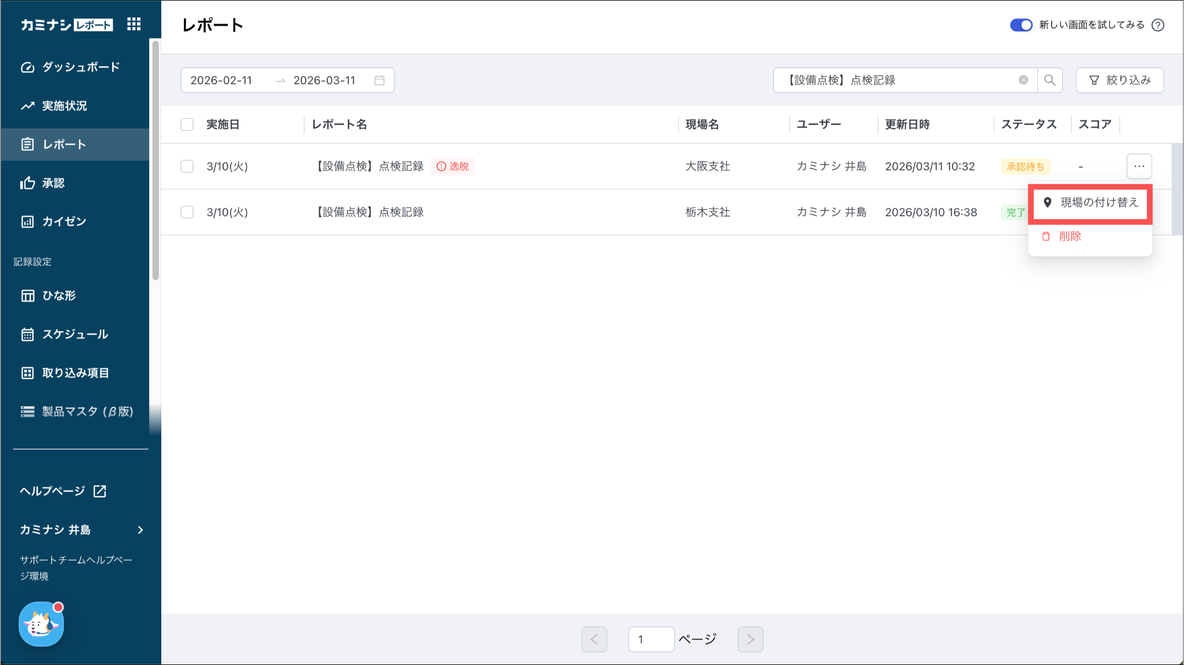1184x665 pixels.
Task: Open the app grid launcher icon
Action: click(x=134, y=24)
